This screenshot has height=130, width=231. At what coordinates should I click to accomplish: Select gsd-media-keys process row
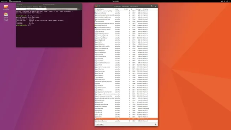tap(126, 52)
